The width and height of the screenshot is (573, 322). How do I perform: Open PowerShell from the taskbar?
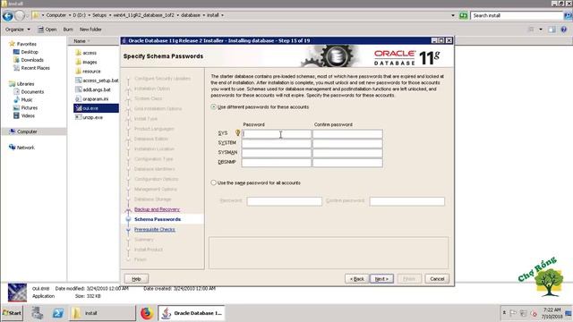click(x=57, y=313)
